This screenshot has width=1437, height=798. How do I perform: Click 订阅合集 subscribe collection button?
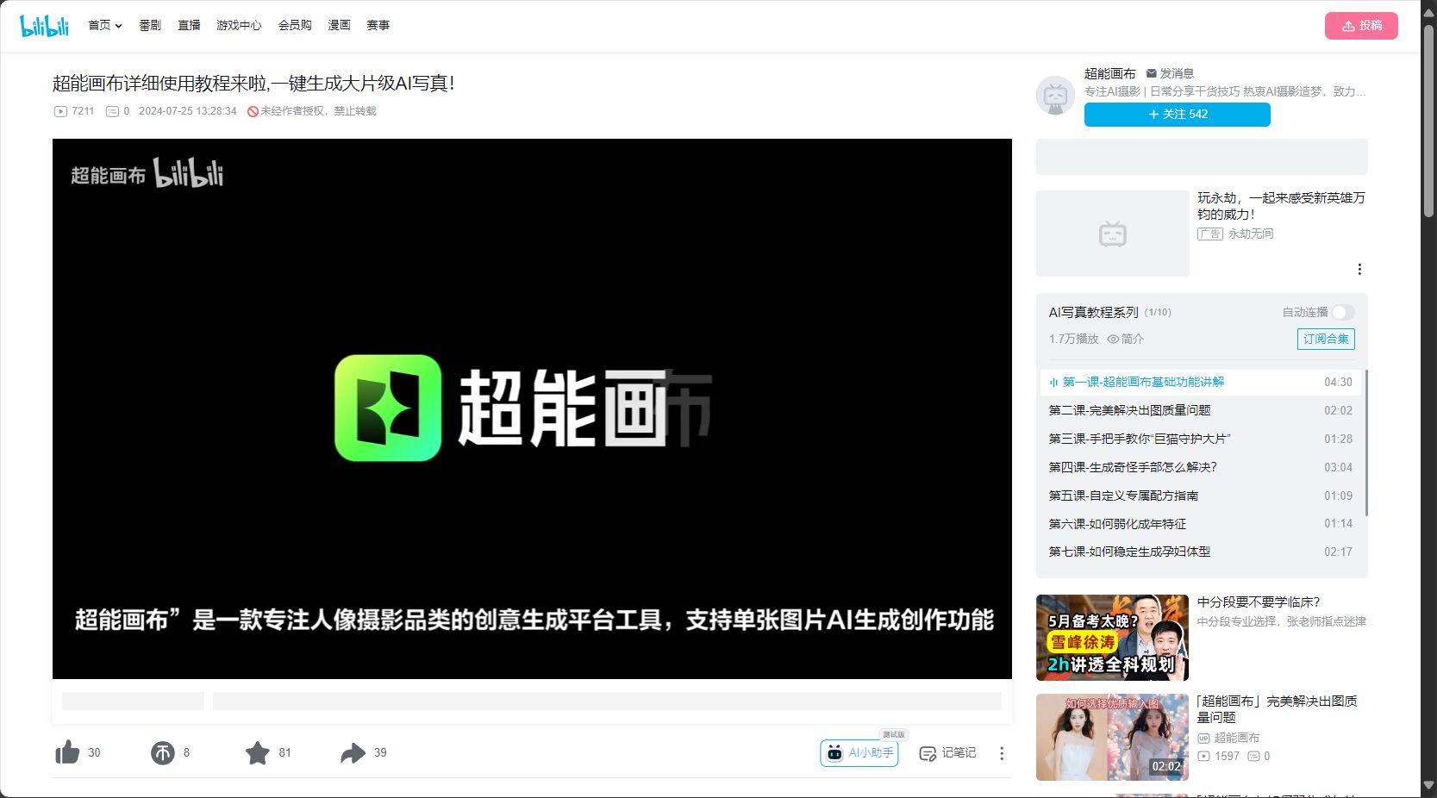[x=1326, y=339]
